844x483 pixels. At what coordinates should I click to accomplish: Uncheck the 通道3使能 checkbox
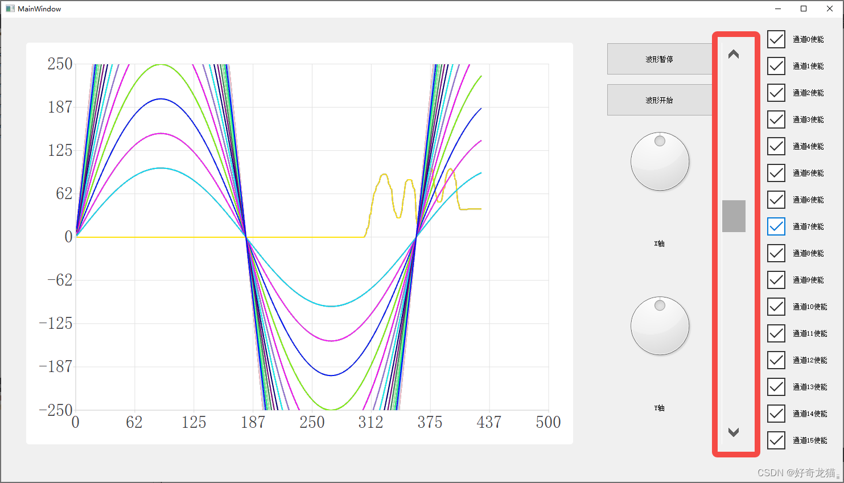(x=776, y=119)
